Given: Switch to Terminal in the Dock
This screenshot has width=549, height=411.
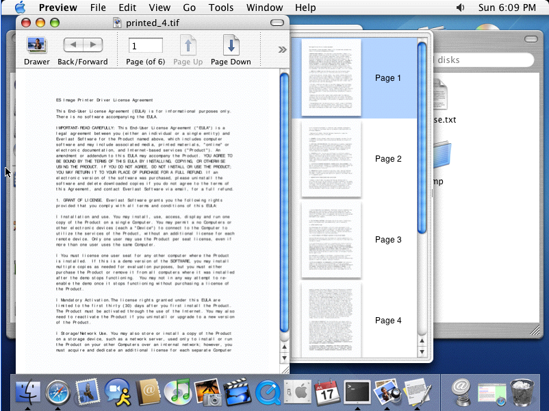Looking at the screenshot, I should [x=357, y=392].
